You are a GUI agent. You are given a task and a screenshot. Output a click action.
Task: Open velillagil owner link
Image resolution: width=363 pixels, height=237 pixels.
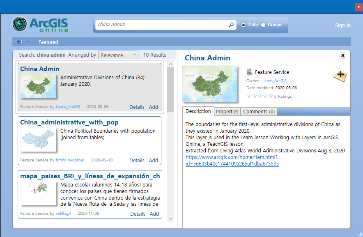tap(63, 213)
